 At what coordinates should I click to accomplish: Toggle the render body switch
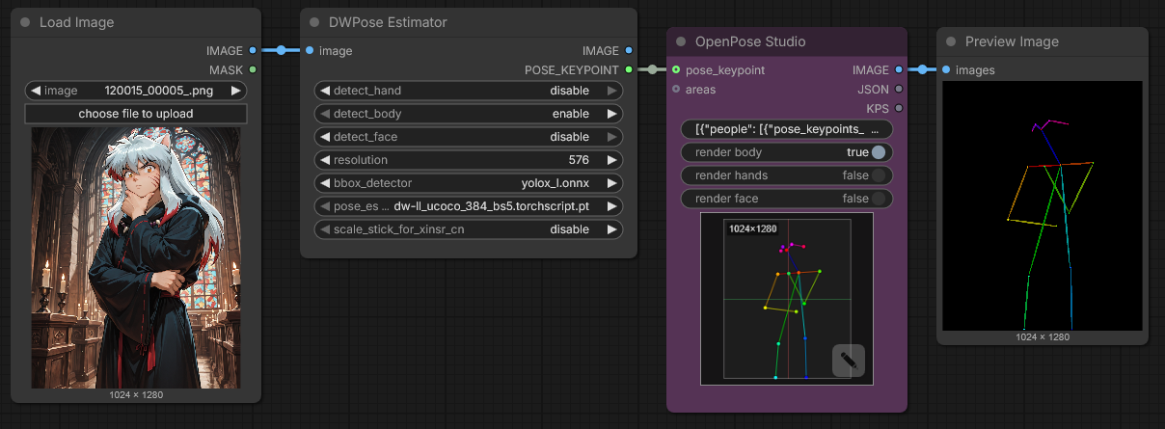(879, 152)
